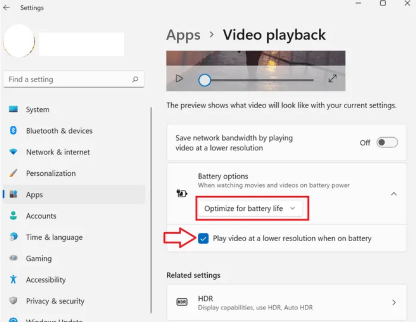Expand the video preview to fullscreen
Viewport: 416px width, 322px height.
333,79
